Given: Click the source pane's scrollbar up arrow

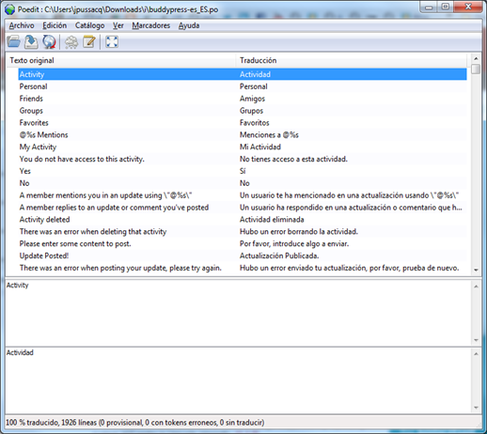Looking at the screenshot, I should [x=476, y=287].
